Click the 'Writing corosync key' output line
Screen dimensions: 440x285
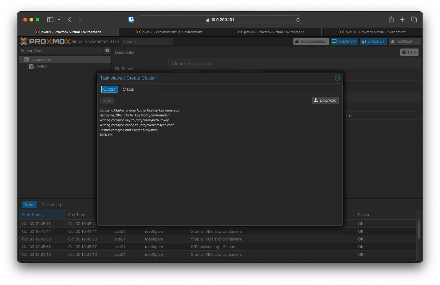[x=134, y=120]
